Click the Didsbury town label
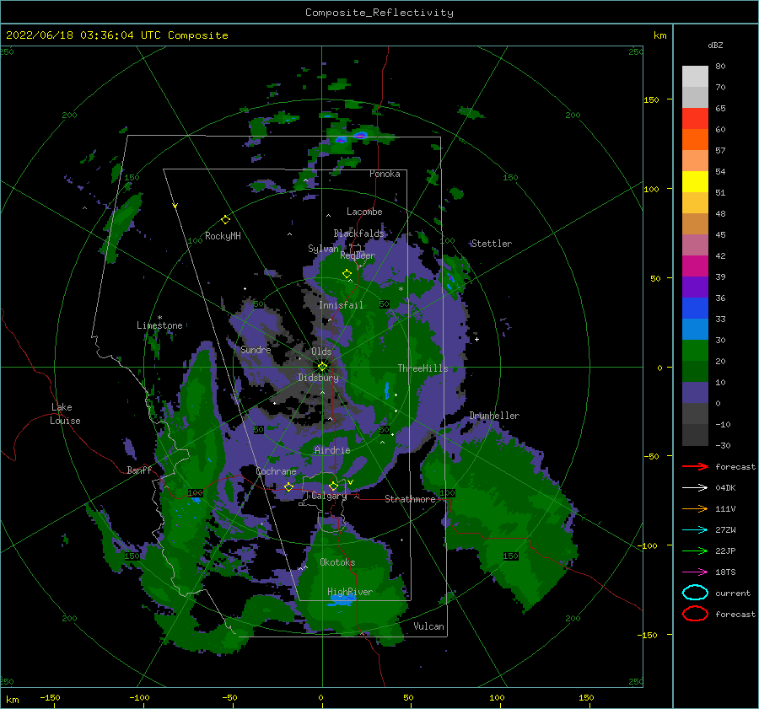 click(319, 378)
